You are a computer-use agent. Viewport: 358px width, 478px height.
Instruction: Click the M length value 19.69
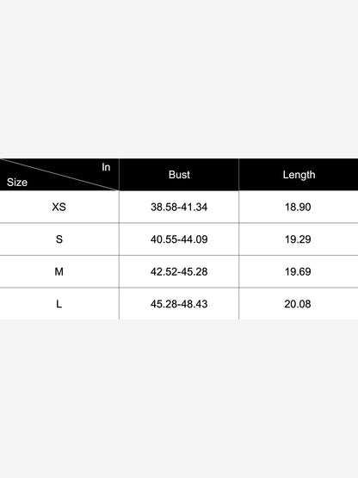(298, 271)
